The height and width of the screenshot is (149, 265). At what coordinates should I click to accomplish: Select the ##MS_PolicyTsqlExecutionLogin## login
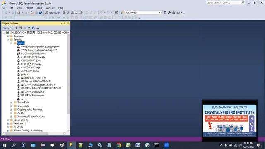click(39, 50)
